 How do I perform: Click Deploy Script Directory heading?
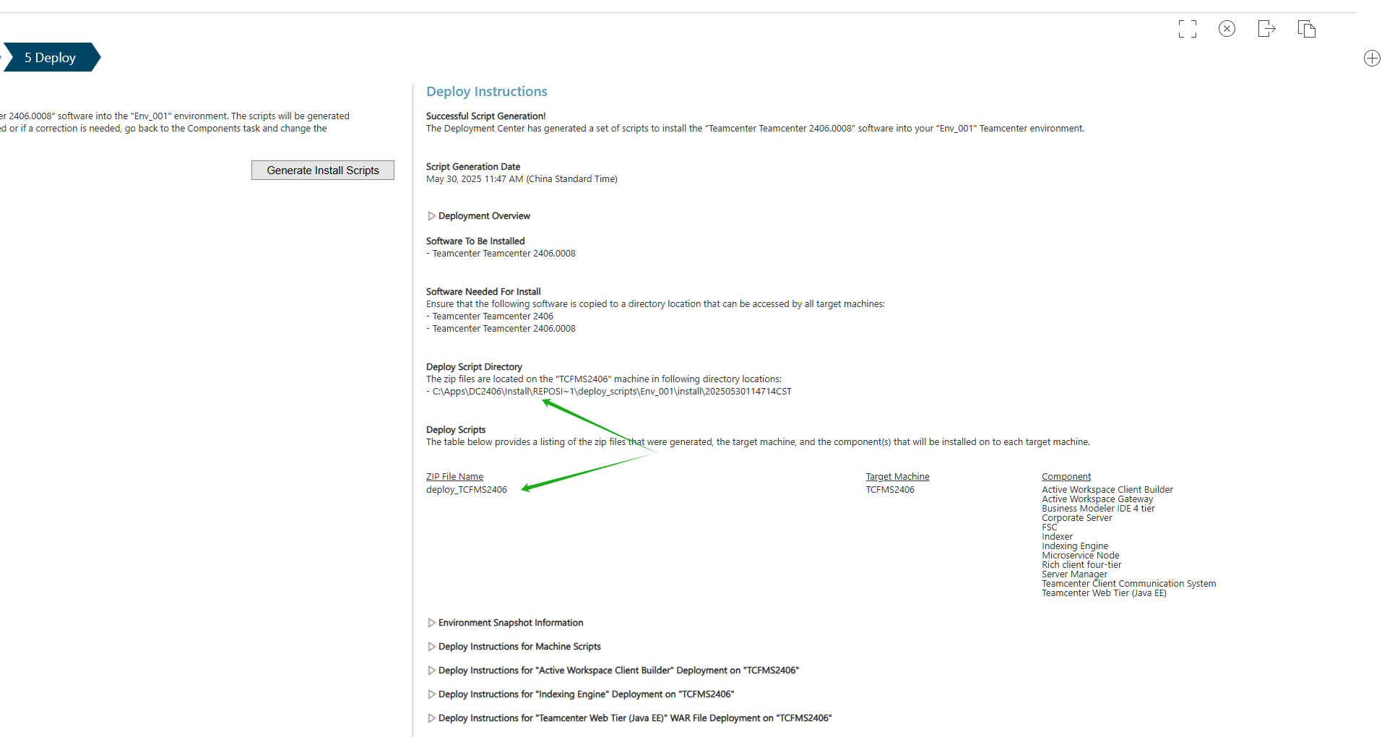[474, 367]
